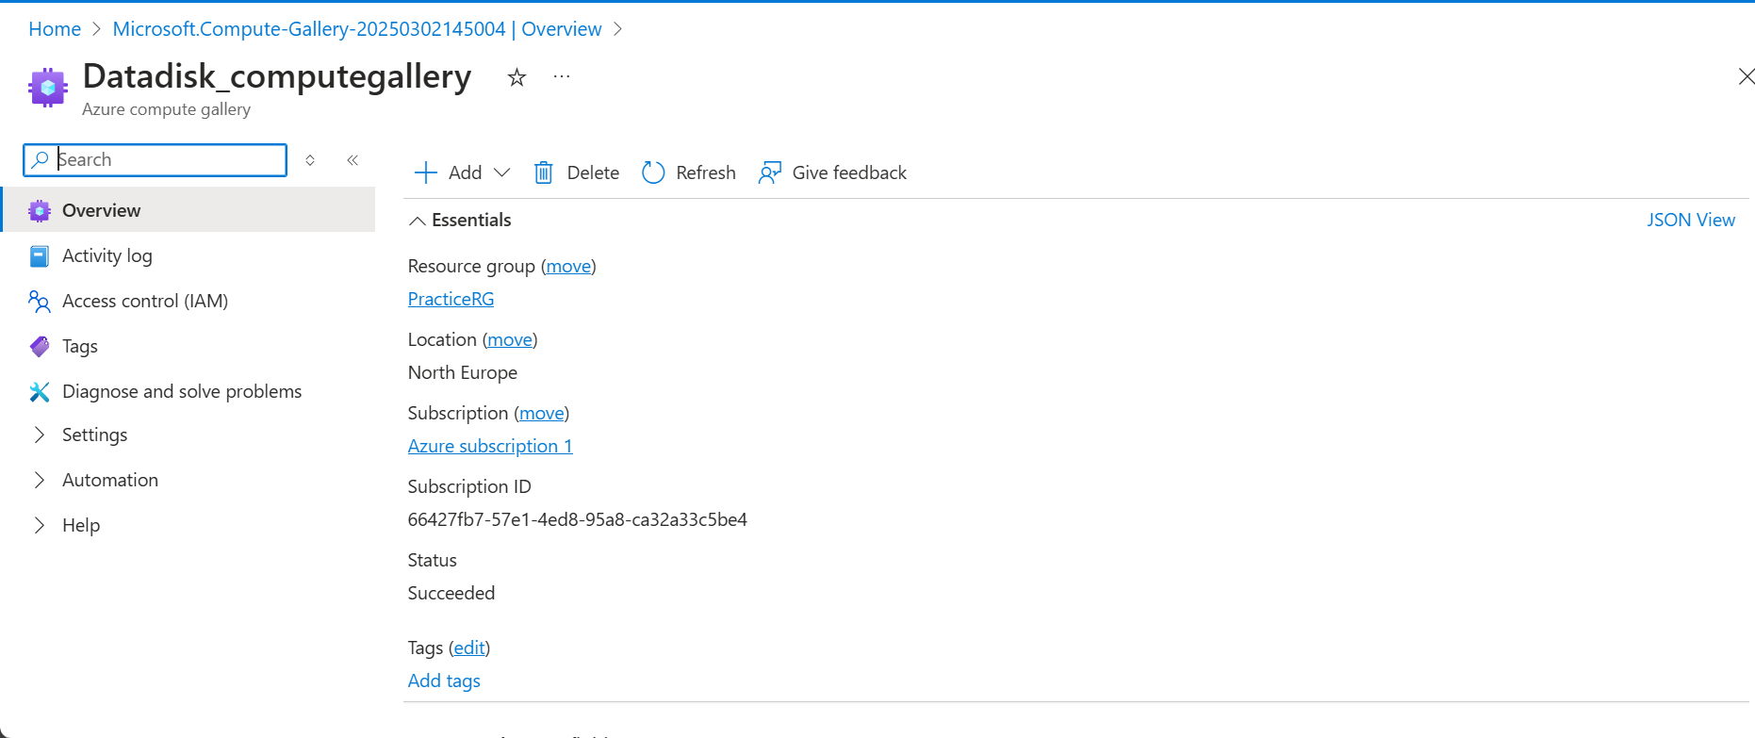Expand or collapse all menu groups arrows
Image resolution: width=1755 pixels, height=738 pixels.
(310, 160)
